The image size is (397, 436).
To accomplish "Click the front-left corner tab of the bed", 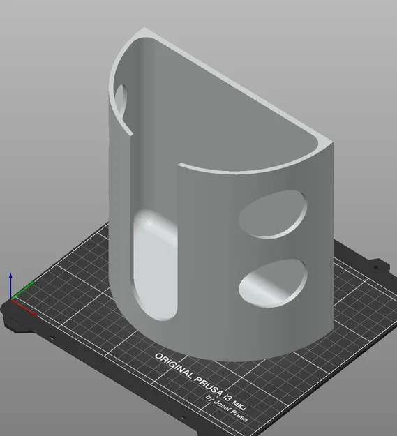I will click(x=14, y=324).
